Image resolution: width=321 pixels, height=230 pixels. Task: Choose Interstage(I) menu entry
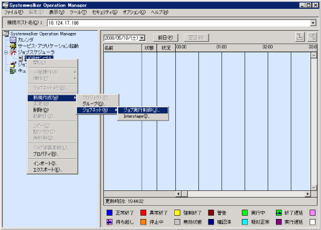click(x=143, y=116)
